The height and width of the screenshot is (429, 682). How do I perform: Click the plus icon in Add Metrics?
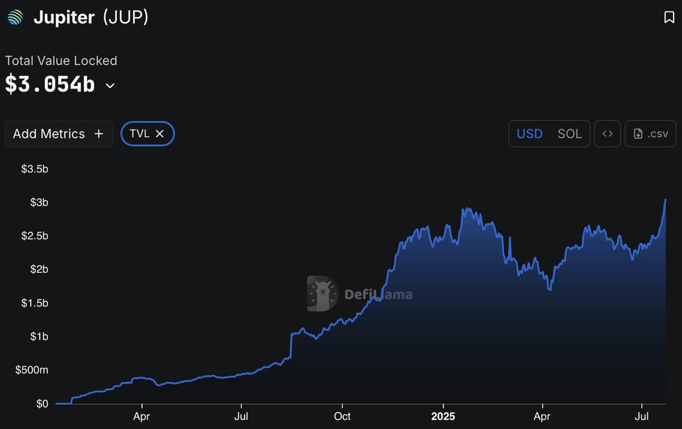(99, 134)
